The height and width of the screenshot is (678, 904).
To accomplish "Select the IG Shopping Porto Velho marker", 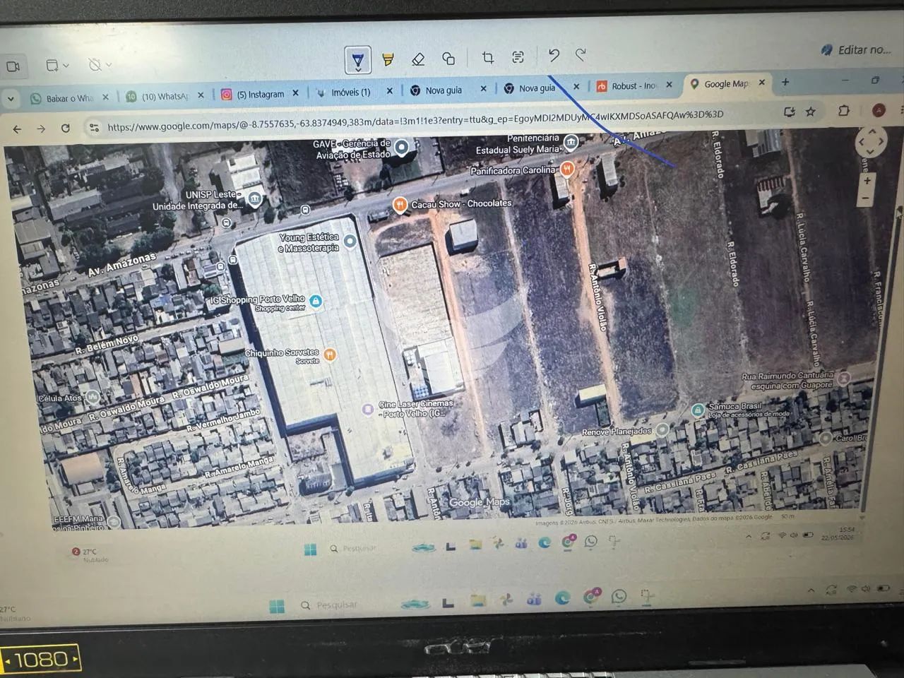I will pos(316,302).
